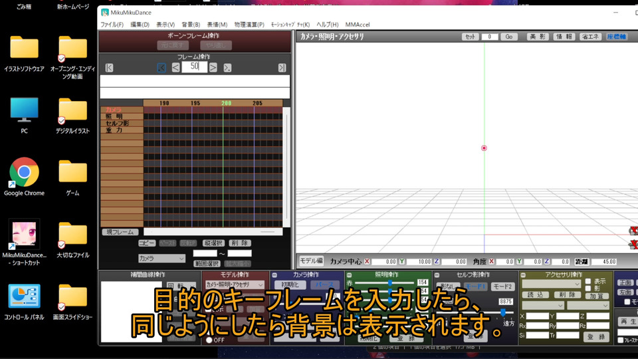This screenshot has height=359, width=638.
Task: Click timeline vertical scrollbar
Action: click(286, 168)
